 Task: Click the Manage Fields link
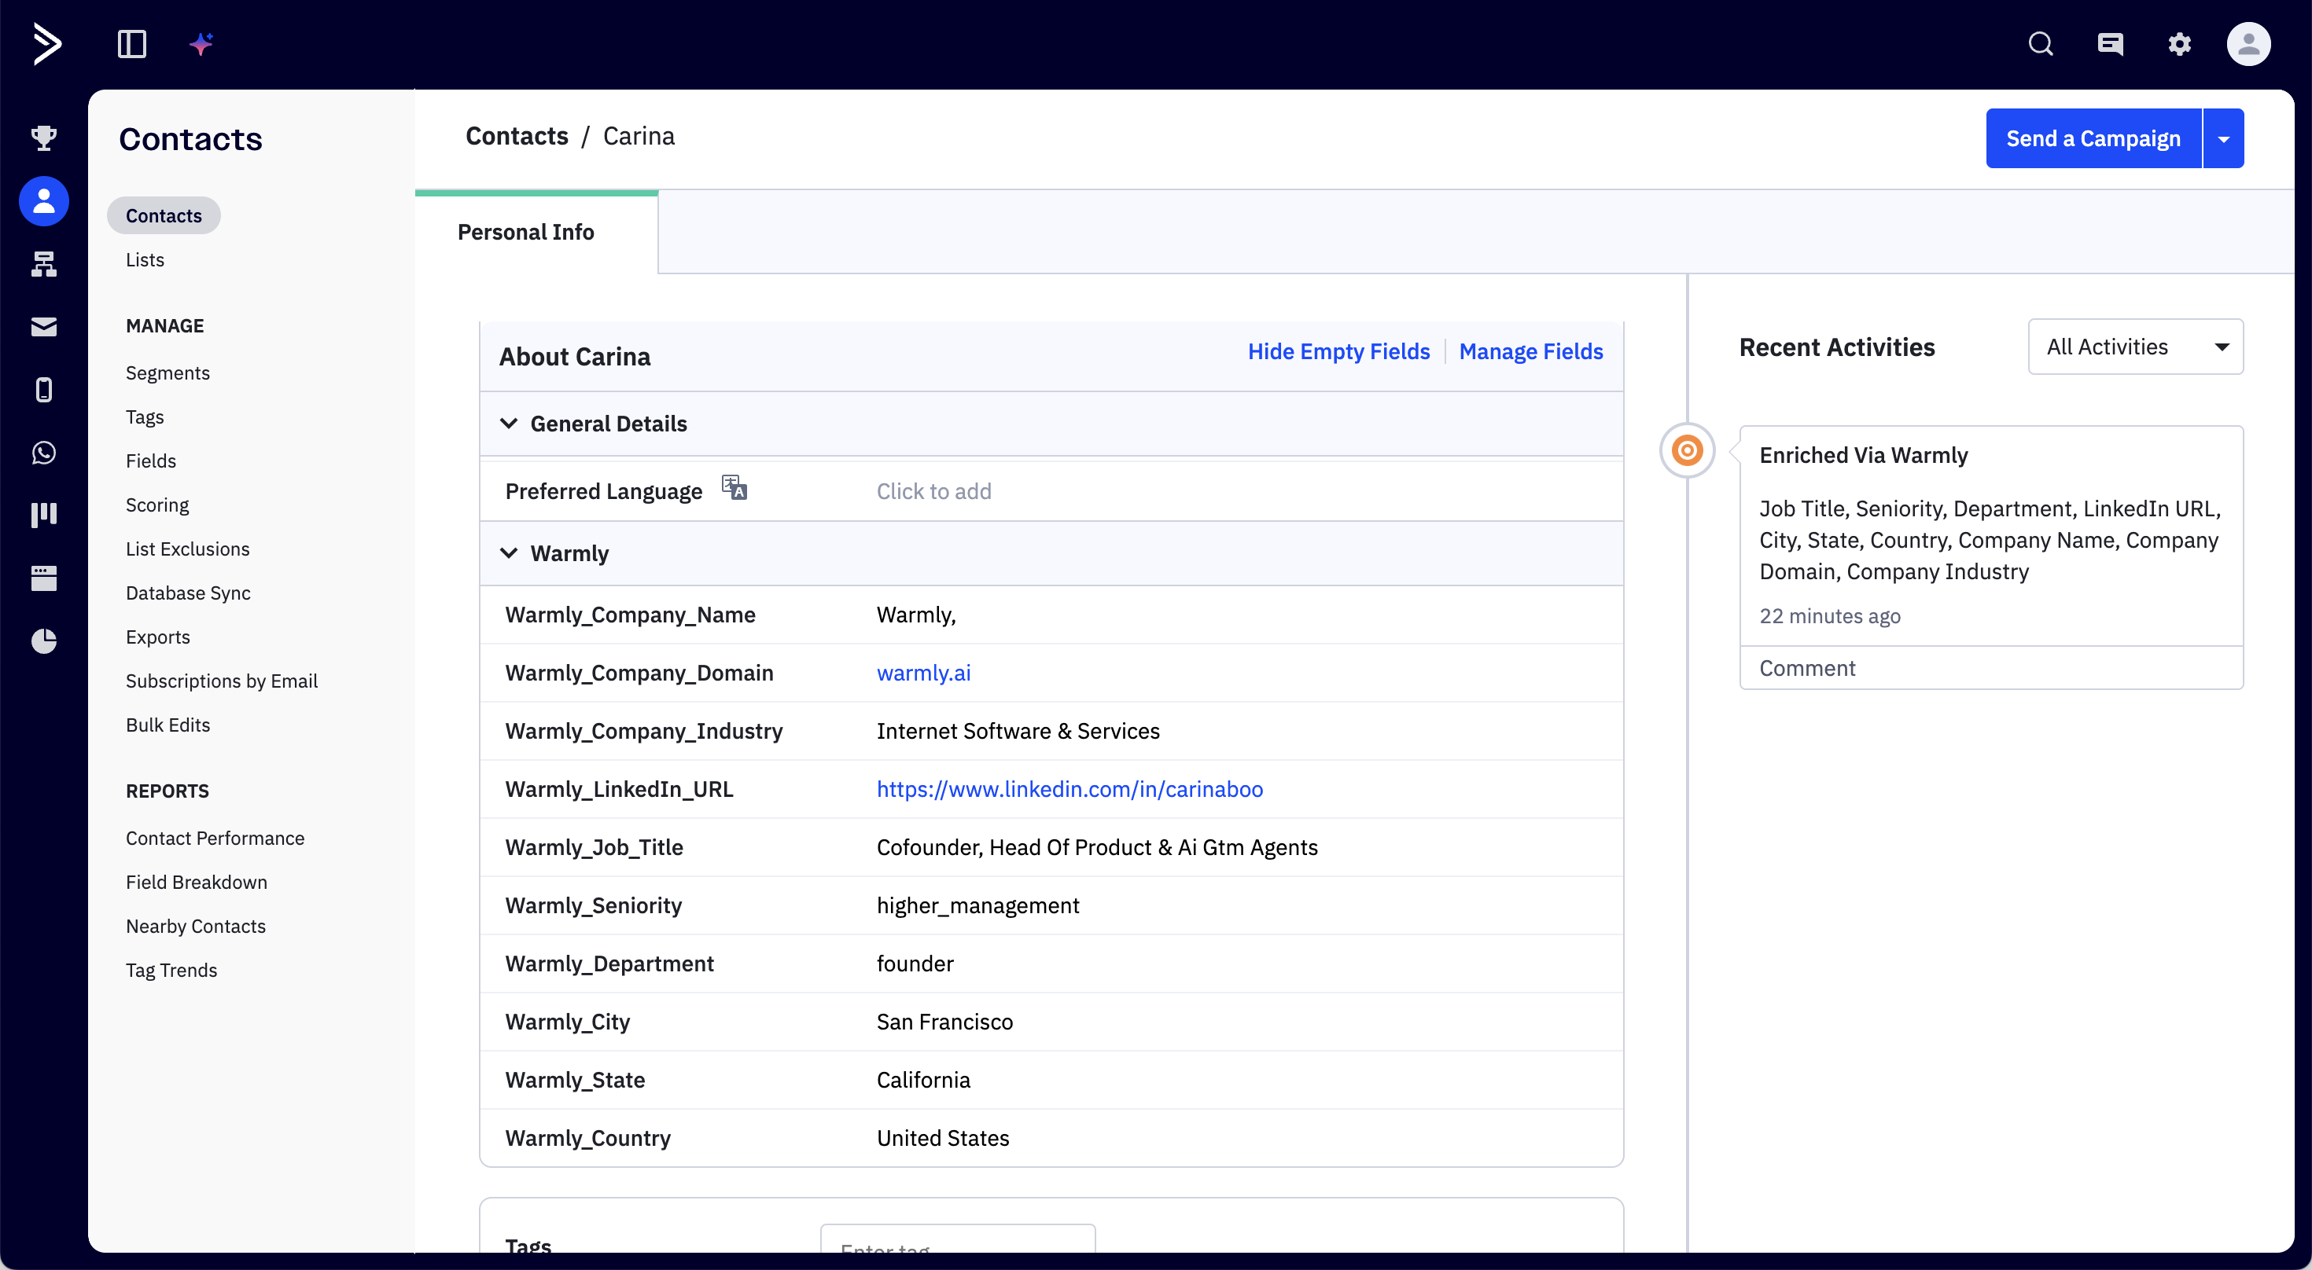pyautogui.click(x=1531, y=351)
